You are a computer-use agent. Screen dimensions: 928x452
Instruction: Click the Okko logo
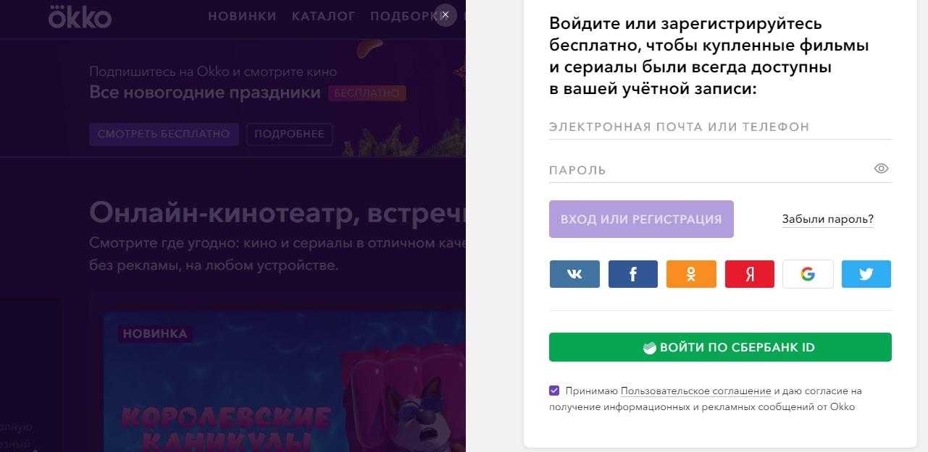(80, 16)
